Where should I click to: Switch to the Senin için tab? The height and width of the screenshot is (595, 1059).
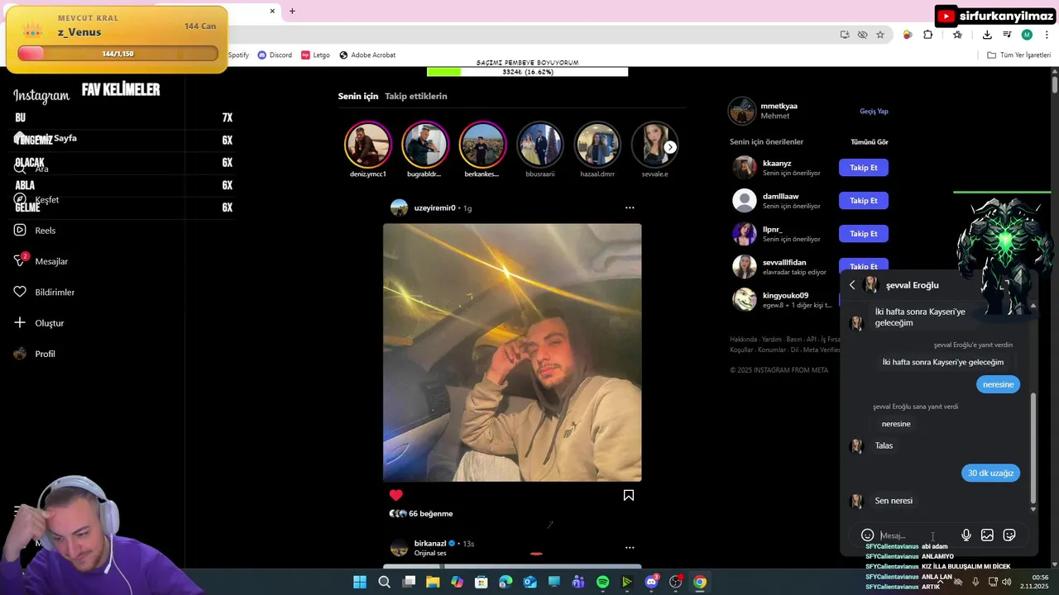tap(357, 96)
